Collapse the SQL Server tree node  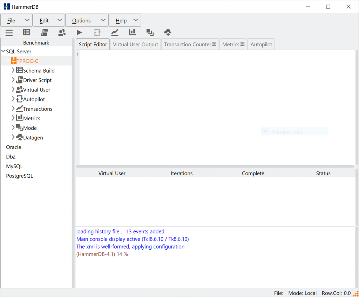click(4, 52)
